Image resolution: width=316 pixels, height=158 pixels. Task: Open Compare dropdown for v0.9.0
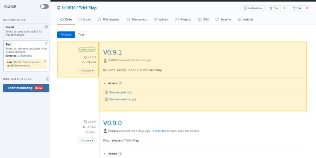pos(87,140)
